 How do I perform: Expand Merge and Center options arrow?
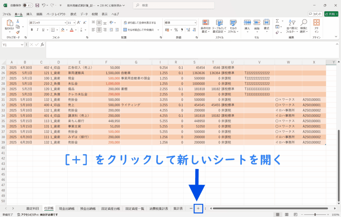pos(158,30)
